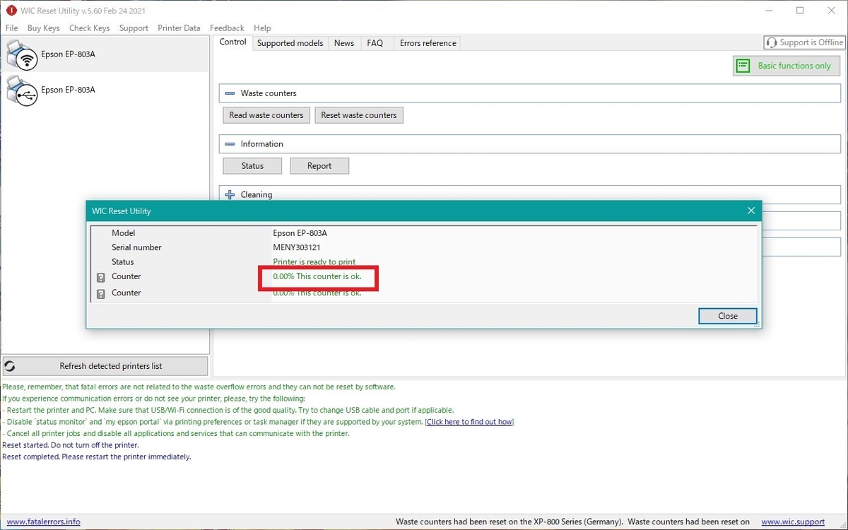The height and width of the screenshot is (530, 848).
Task: Click 'Printer is ready to print' status text
Action: [314, 262]
